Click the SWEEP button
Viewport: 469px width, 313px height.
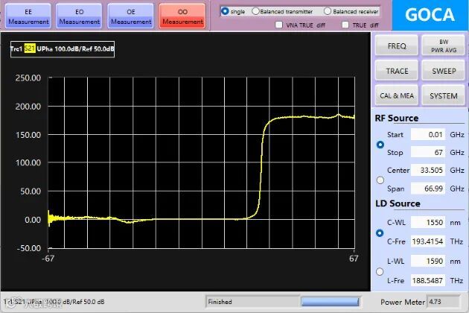(444, 71)
